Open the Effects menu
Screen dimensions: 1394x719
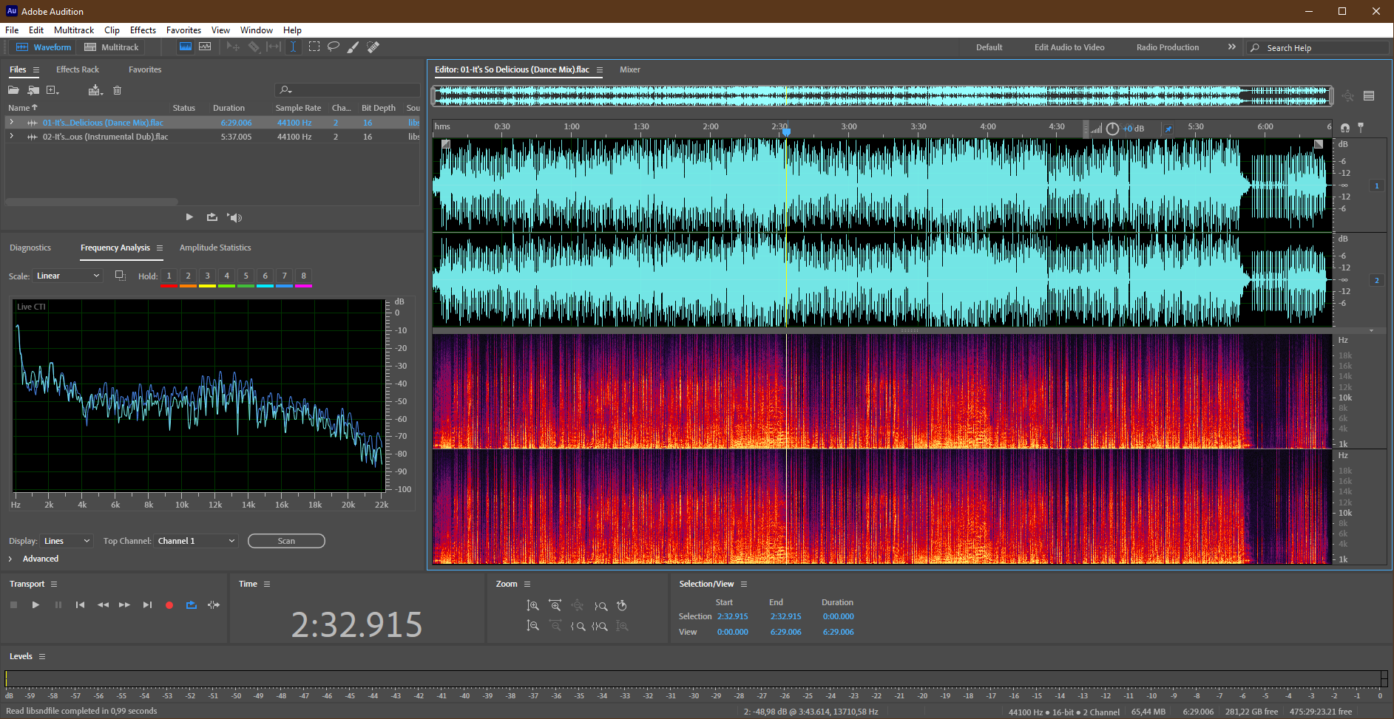point(143,30)
